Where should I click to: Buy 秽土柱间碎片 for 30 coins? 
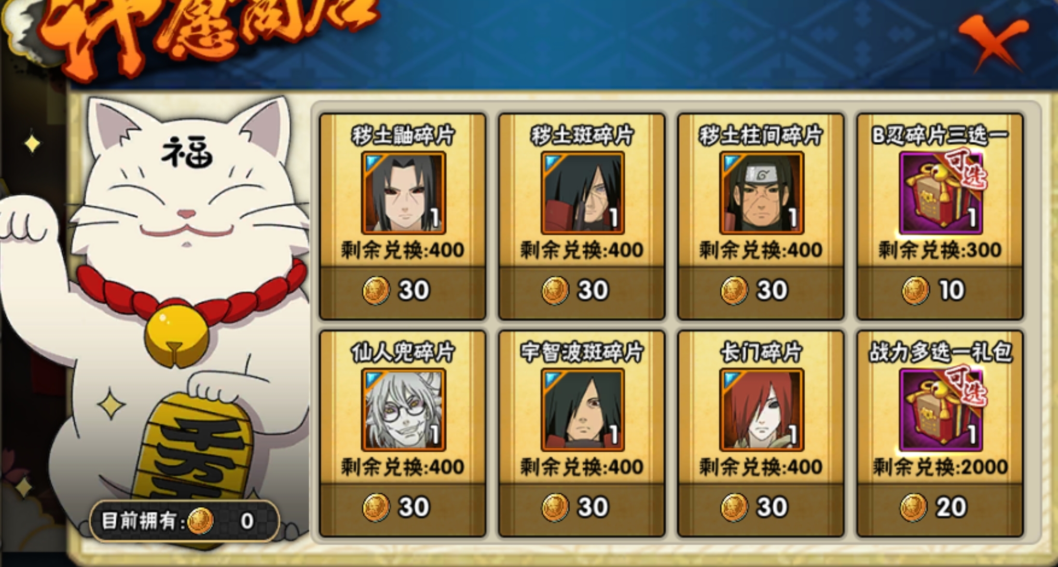761,291
